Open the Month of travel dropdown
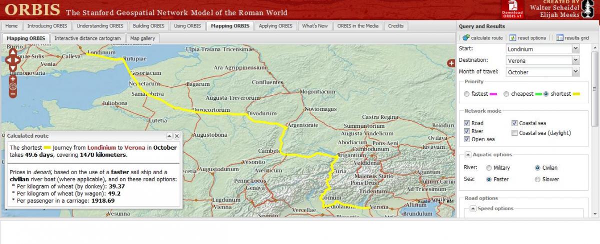The height and width of the screenshot is (244, 600). (x=575, y=72)
